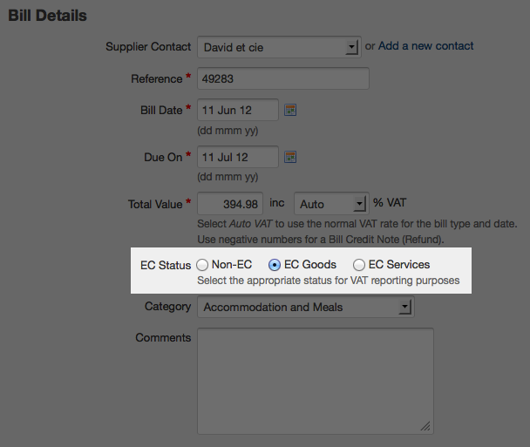Select the Total Value amount field
The height and width of the screenshot is (447, 530).
pos(230,204)
